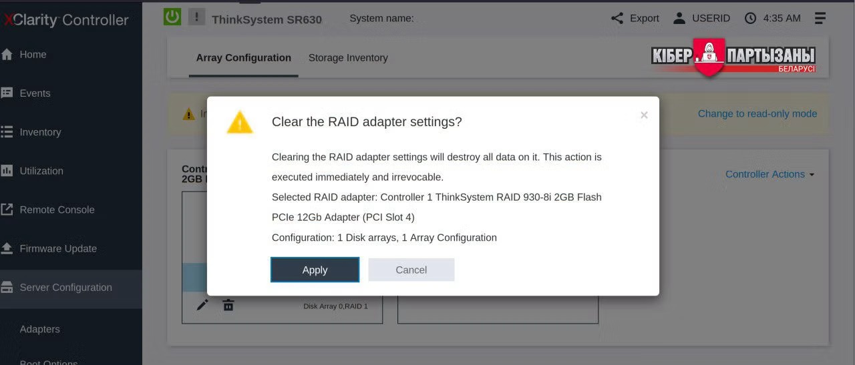Close the dialog with the X icon
This screenshot has height=365, width=855.
[644, 115]
